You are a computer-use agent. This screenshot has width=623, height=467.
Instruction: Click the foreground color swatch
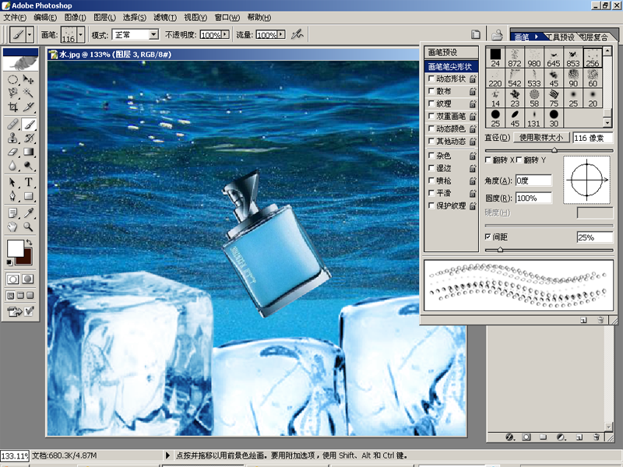15,248
